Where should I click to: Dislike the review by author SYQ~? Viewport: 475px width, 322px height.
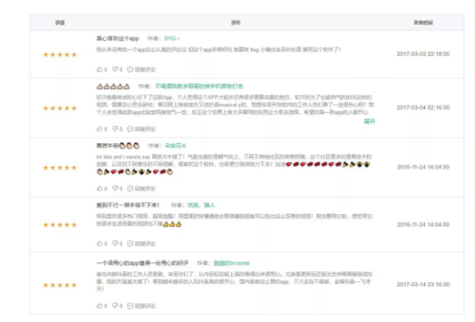tap(115, 69)
